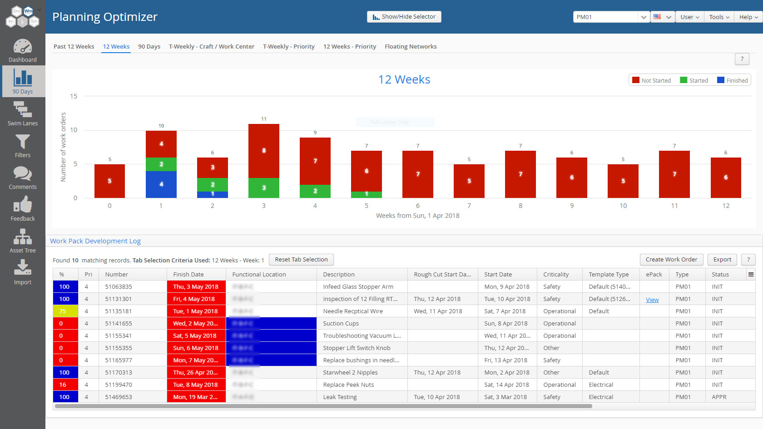This screenshot has width=763, height=429.
Task: Switch to the Past 12 Weeks tab
Action: [x=74, y=46]
